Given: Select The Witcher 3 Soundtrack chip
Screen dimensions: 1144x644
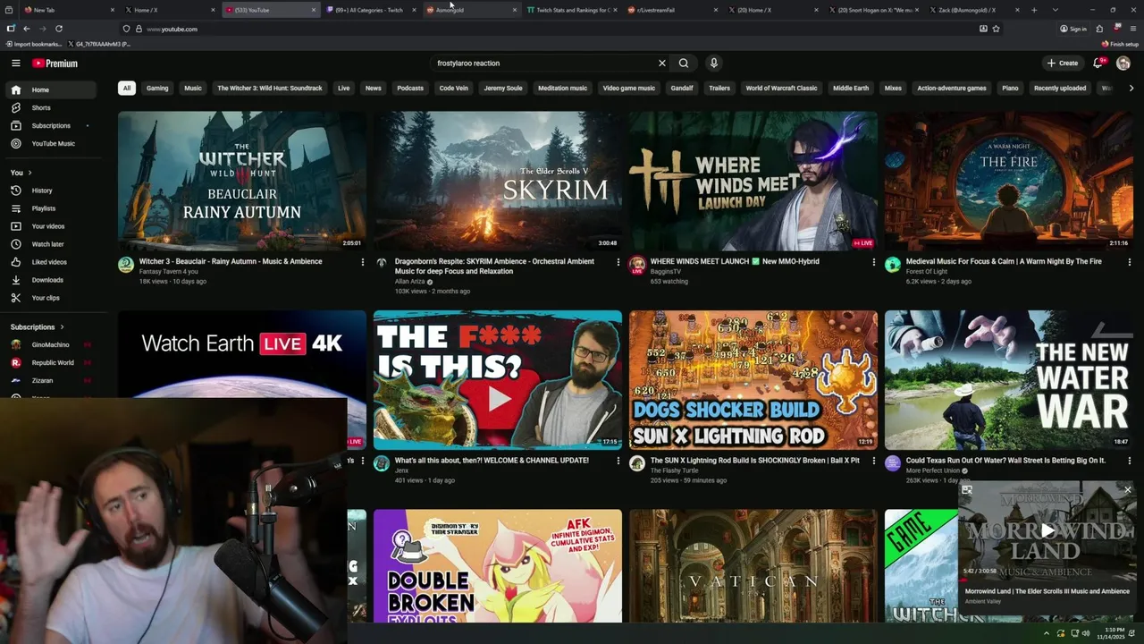Looking at the screenshot, I should pos(270,89).
